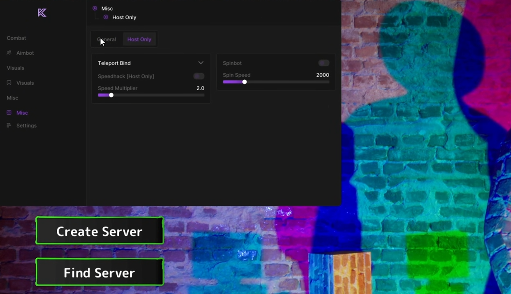Click the Host Only breadcrumb circle icon

click(x=106, y=17)
